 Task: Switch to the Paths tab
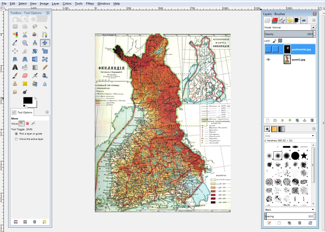coord(282,20)
